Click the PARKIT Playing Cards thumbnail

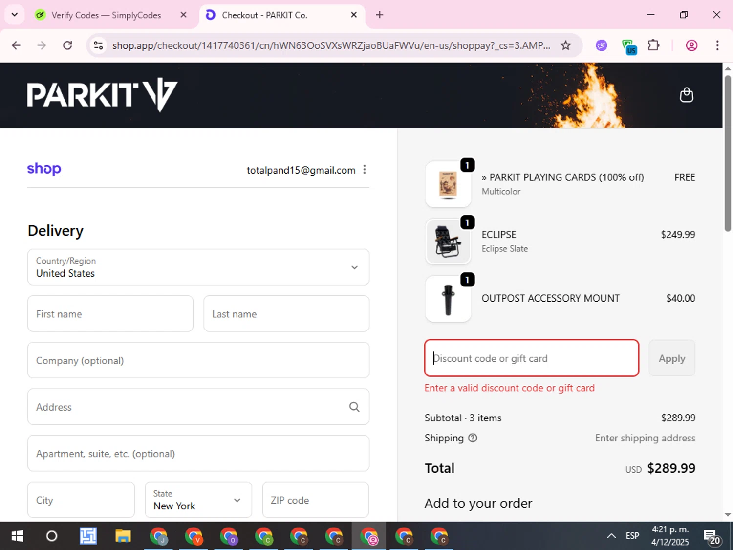click(x=448, y=184)
